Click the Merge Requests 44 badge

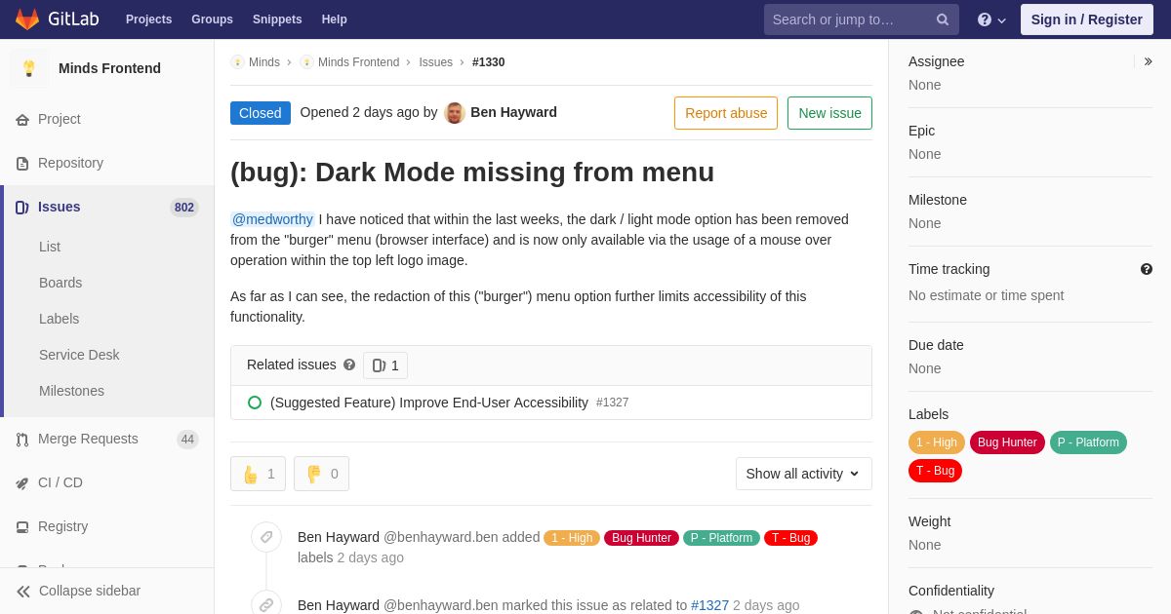[187, 440]
